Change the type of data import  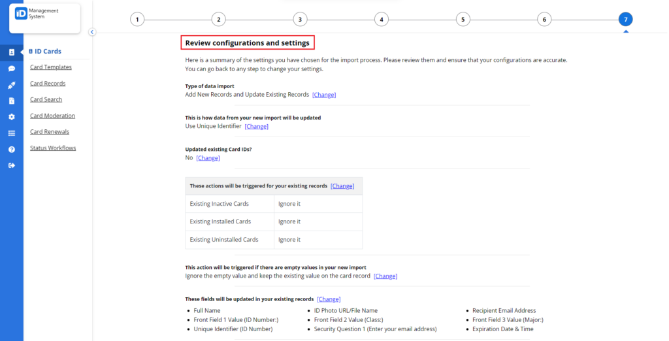point(324,95)
